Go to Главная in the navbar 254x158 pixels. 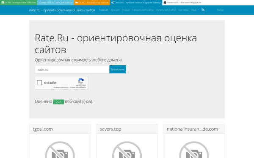pyautogui.click(x=104, y=10)
